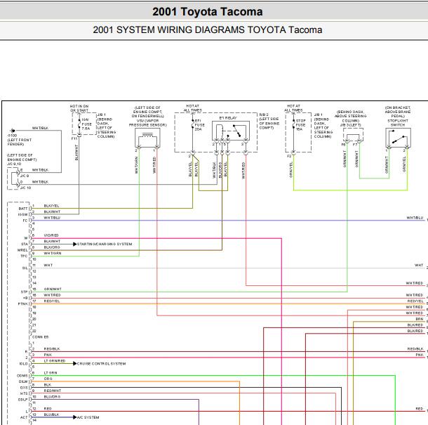The width and height of the screenshot is (428, 425).
Task: Click the 'IDLO' terminal label
Action: pos(23,364)
